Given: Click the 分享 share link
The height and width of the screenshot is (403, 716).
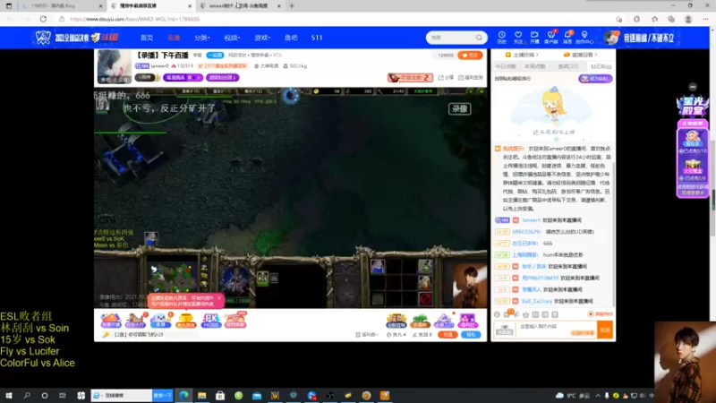Looking at the screenshot, I should [x=446, y=78].
